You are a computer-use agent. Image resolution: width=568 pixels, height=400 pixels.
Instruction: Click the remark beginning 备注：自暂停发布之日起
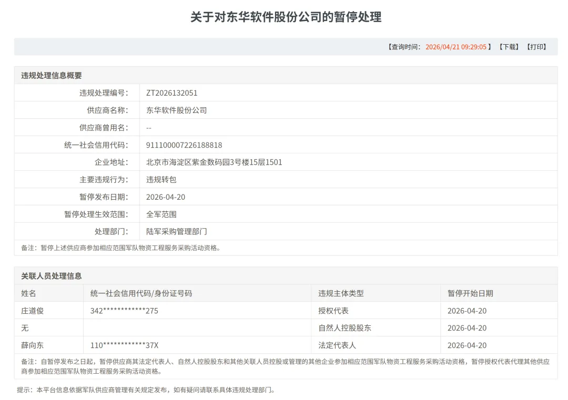286,366
